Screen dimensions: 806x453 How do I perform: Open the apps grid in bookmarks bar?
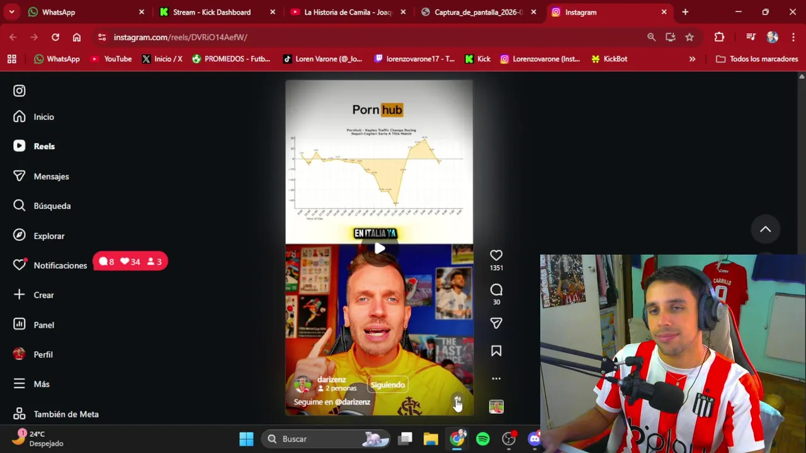point(11,59)
